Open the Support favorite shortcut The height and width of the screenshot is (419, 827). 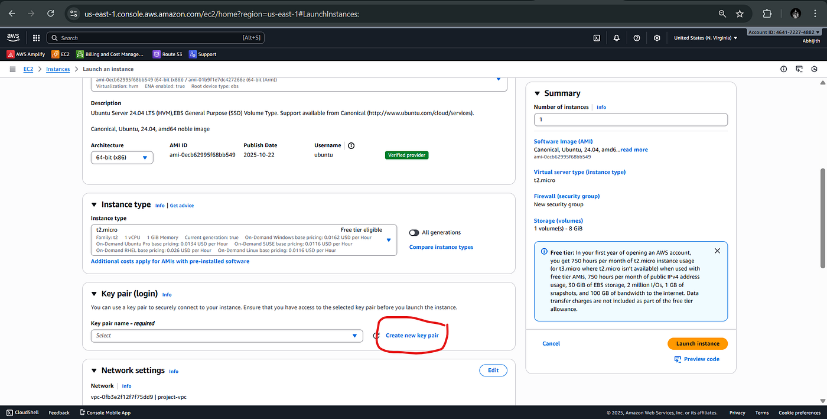click(x=203, y=54)
